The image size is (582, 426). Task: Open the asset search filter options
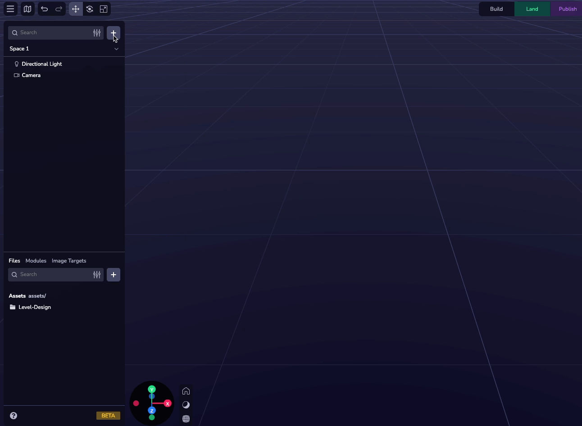97,274
